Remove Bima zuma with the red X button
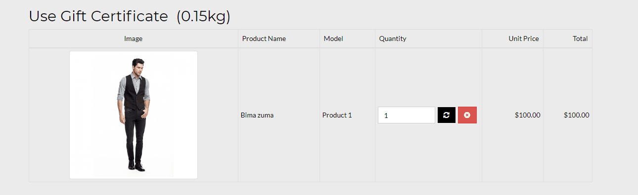This screenshot has width=638, height=195. (467, 115)
